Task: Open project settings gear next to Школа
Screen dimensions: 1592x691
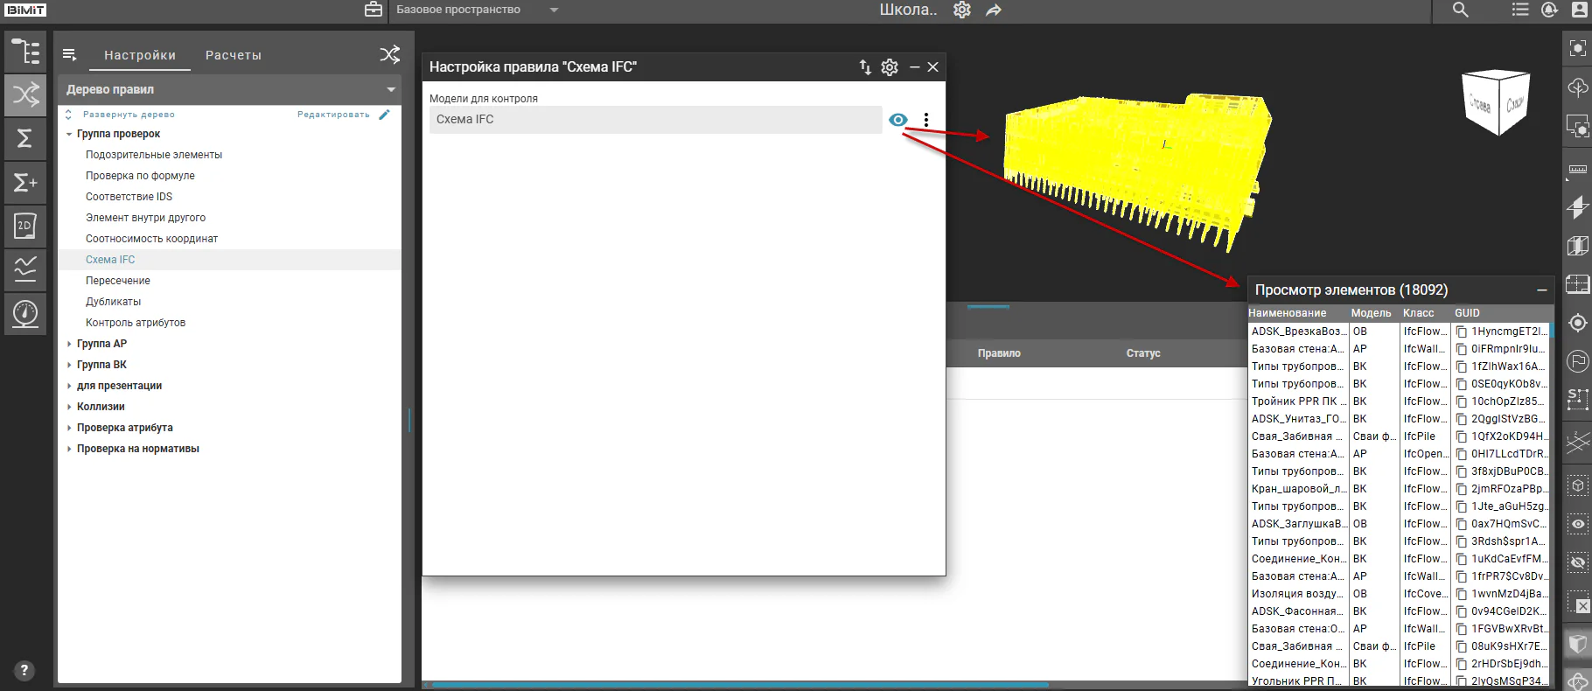Action: pos(962,10)
